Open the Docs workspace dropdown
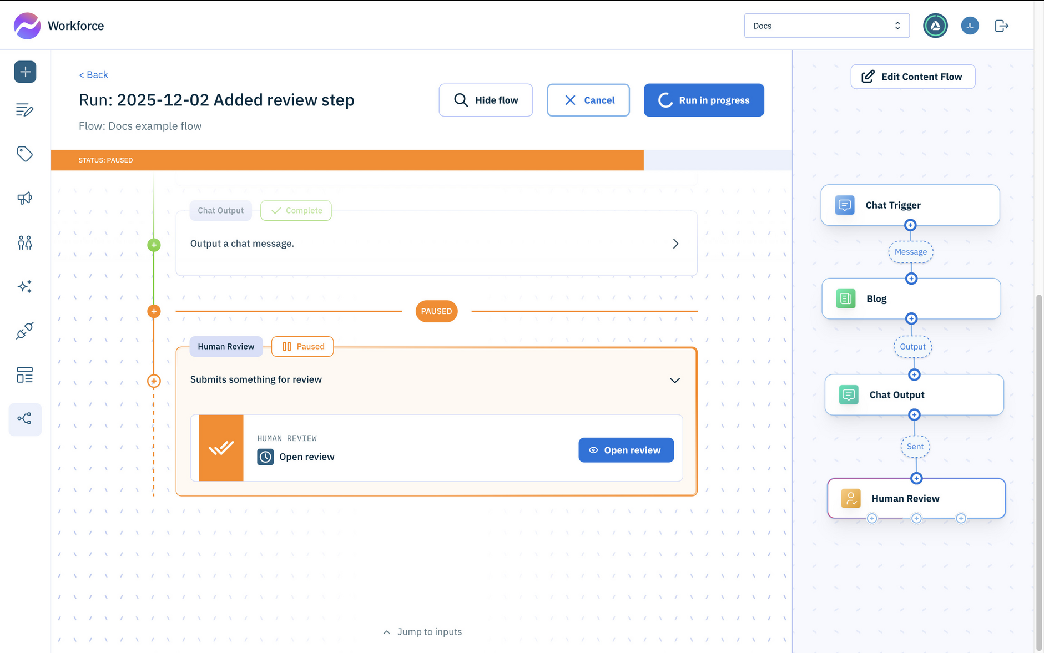This screenshot has height=653, width=1044. click(826, 26)
